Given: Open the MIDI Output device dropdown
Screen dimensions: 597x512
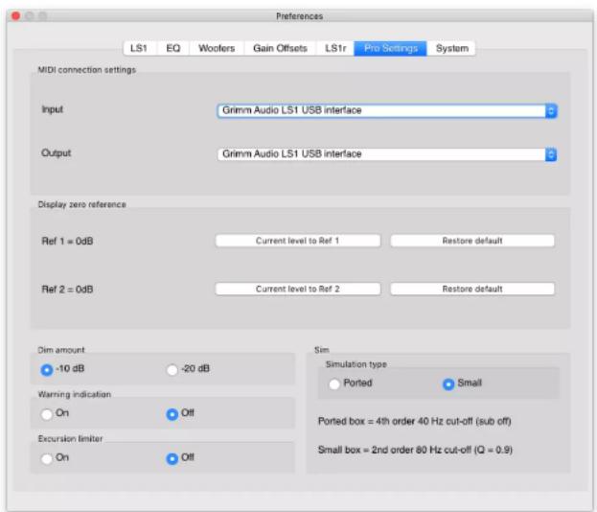Looking at the screenshot, I should [x=387, y=154].
